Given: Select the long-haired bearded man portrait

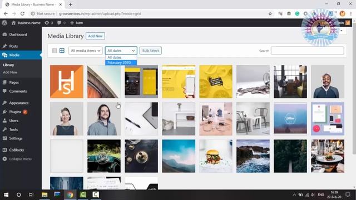Looking at the screenshot, I should 104,119.
